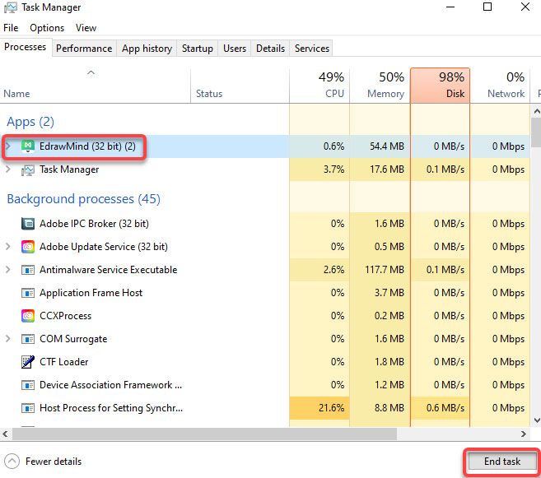Click the Fewer details circle arrow icon
The image size is (541, 478).
tap(12, 461)
